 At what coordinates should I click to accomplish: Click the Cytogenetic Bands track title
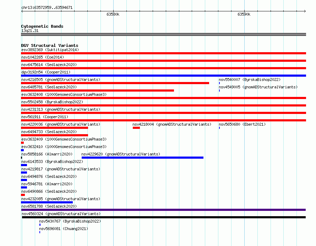tap(42, 26)
